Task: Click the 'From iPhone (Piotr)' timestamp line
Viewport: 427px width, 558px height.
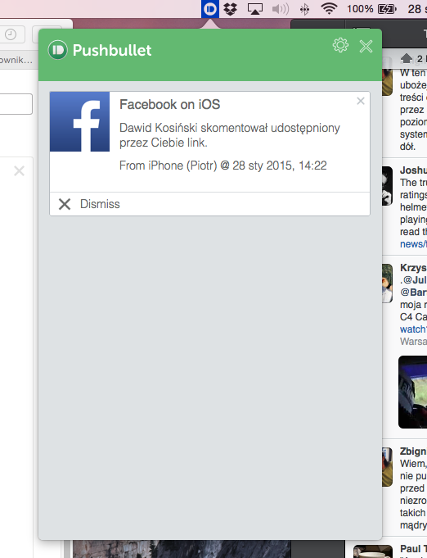Action: point(223,166)
